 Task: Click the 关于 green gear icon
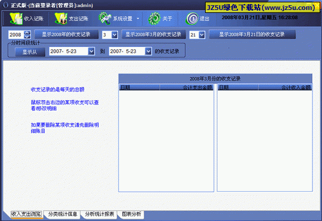tap(155, 19)
